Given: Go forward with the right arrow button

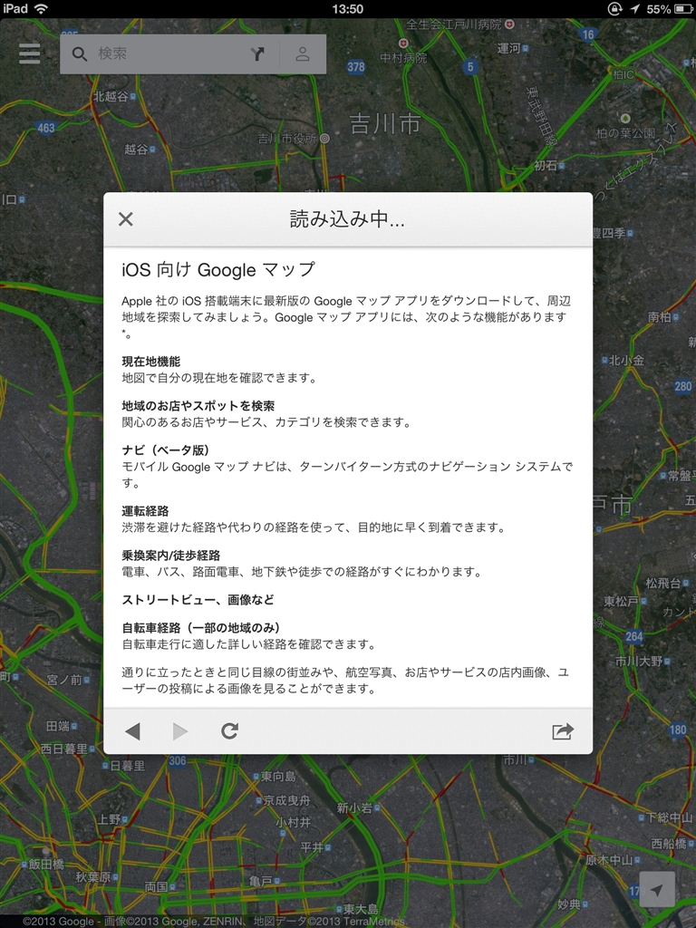Looking at the screenshot, I should click(x=180, y=731).
